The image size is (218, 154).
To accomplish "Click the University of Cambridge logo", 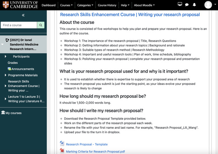I will click(x=19, y=5).
